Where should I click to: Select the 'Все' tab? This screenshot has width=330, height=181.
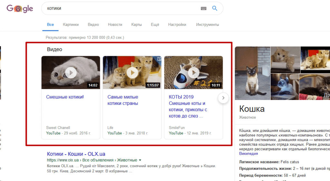pos(50,24)
